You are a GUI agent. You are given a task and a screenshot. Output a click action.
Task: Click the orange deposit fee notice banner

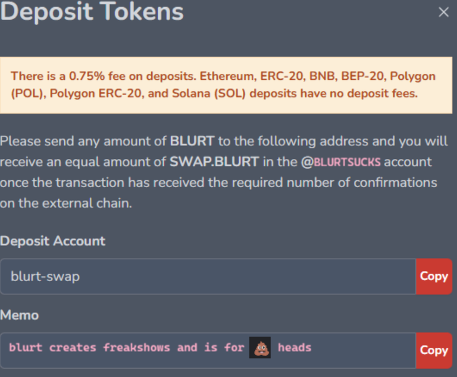click(228, 85)
